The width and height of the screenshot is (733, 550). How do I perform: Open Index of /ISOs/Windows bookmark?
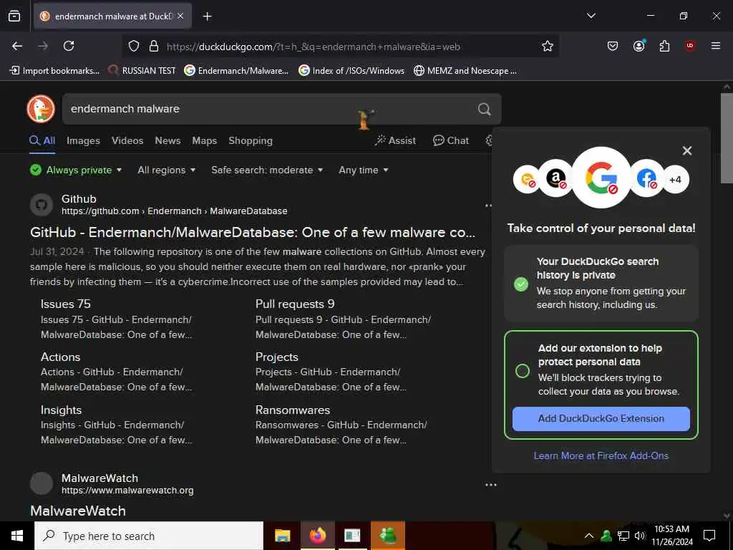coord(351,71)
